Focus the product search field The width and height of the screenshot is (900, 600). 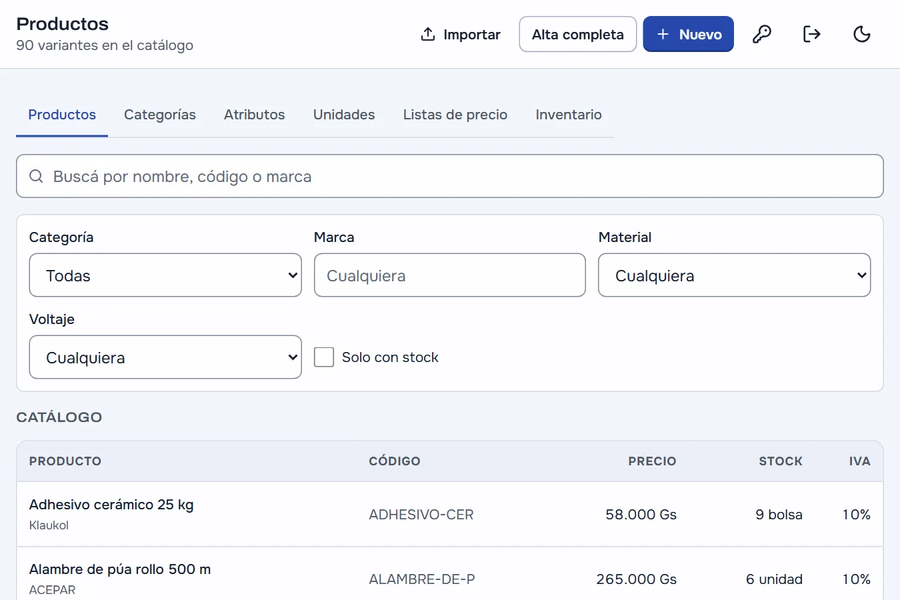click(450, 176)
